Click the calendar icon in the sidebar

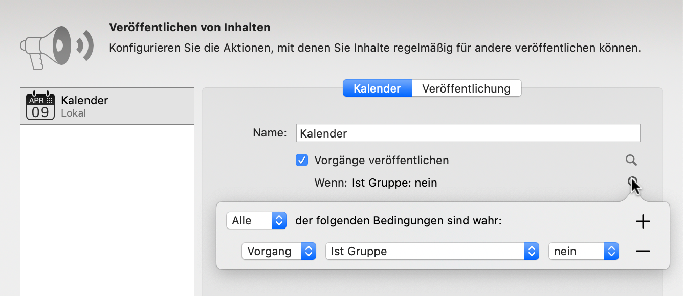point(40,106)
